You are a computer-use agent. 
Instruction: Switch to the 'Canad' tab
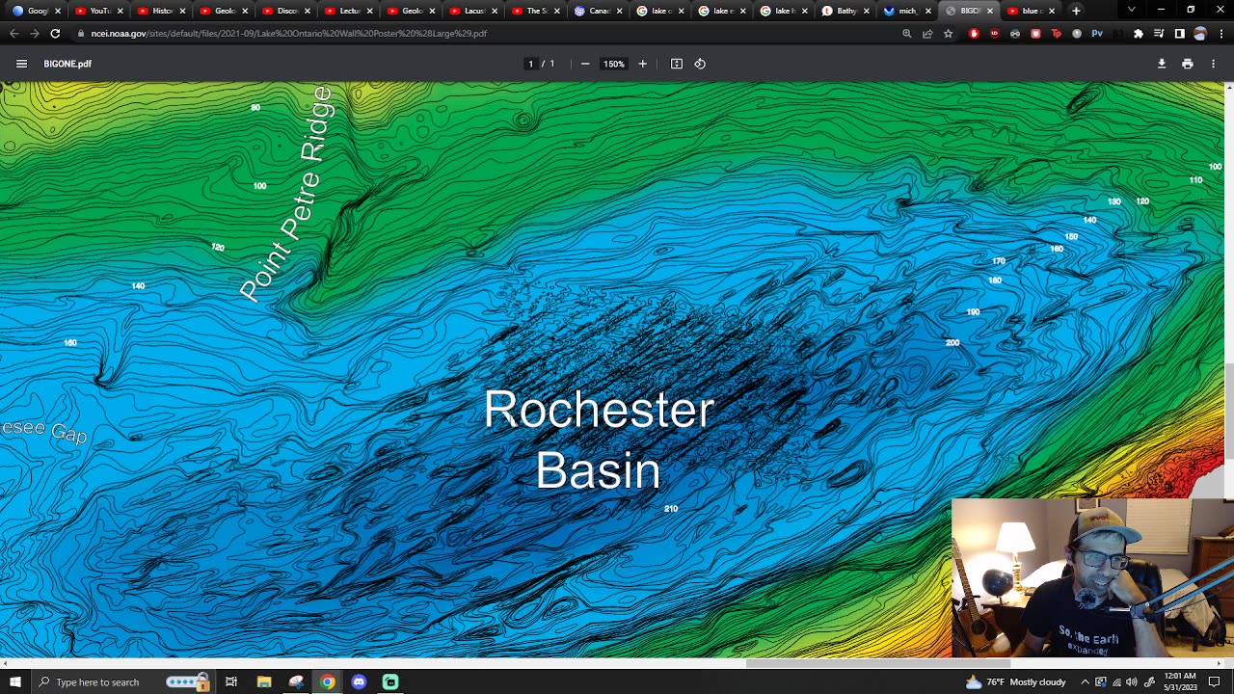(598, 11)
